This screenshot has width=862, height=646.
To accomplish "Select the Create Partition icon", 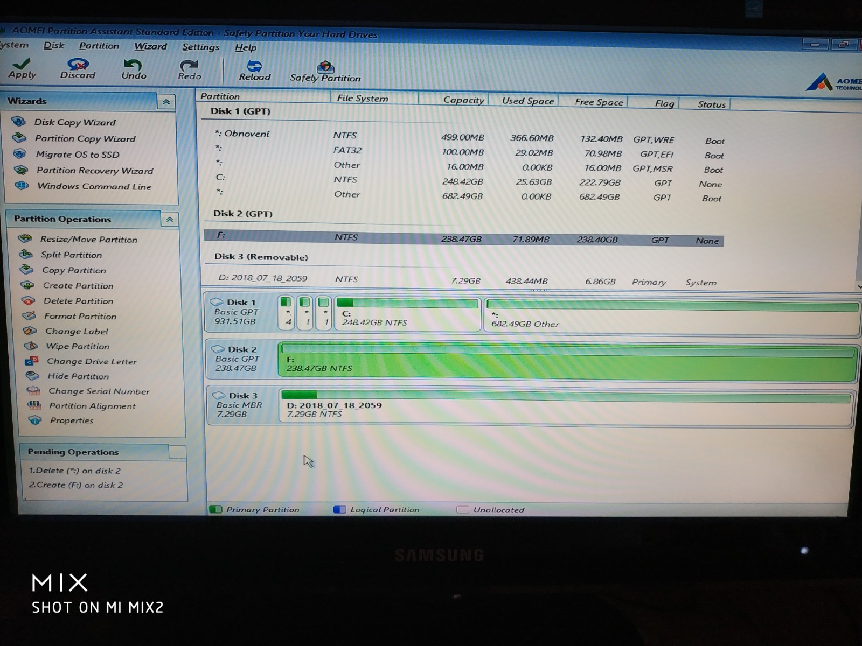I will [x=27, y=285].
